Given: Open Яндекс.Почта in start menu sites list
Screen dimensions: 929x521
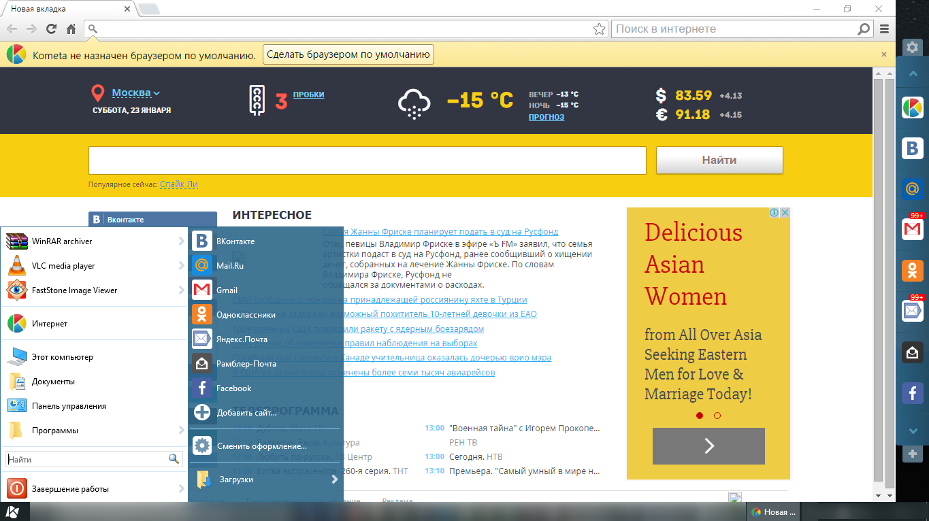Looking at the screenshot, I should tap(265, 339).
